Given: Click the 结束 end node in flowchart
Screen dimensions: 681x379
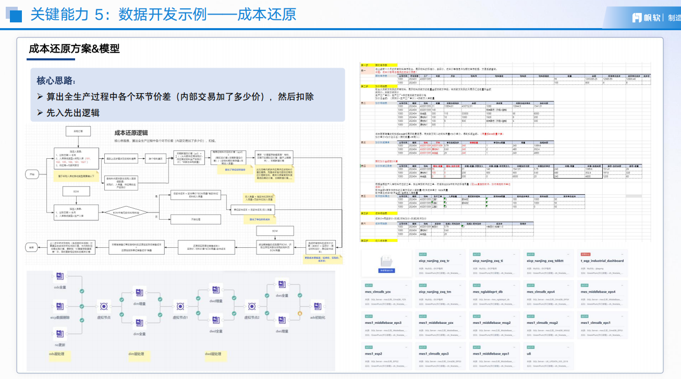Looking at the screenshot, I should 31,247.
